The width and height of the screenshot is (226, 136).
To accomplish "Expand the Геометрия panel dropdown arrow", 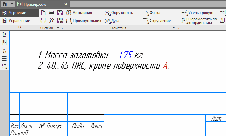I will [174, 28].
